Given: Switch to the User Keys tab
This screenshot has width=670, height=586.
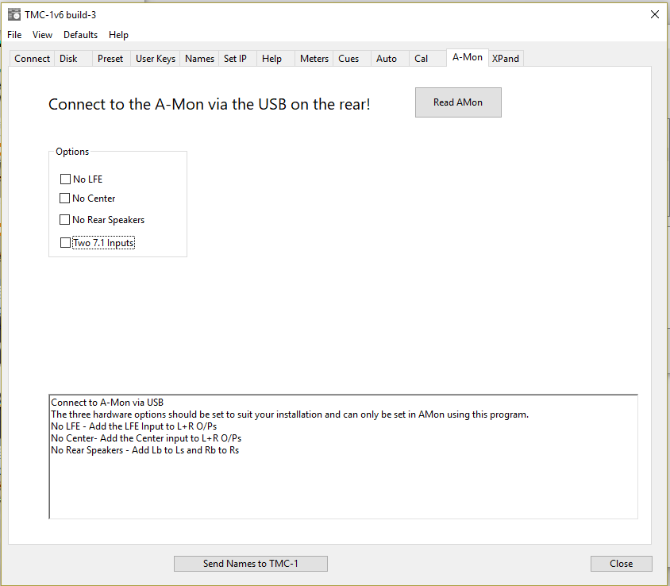Looking at the screenshot, I should click(156, 59).
